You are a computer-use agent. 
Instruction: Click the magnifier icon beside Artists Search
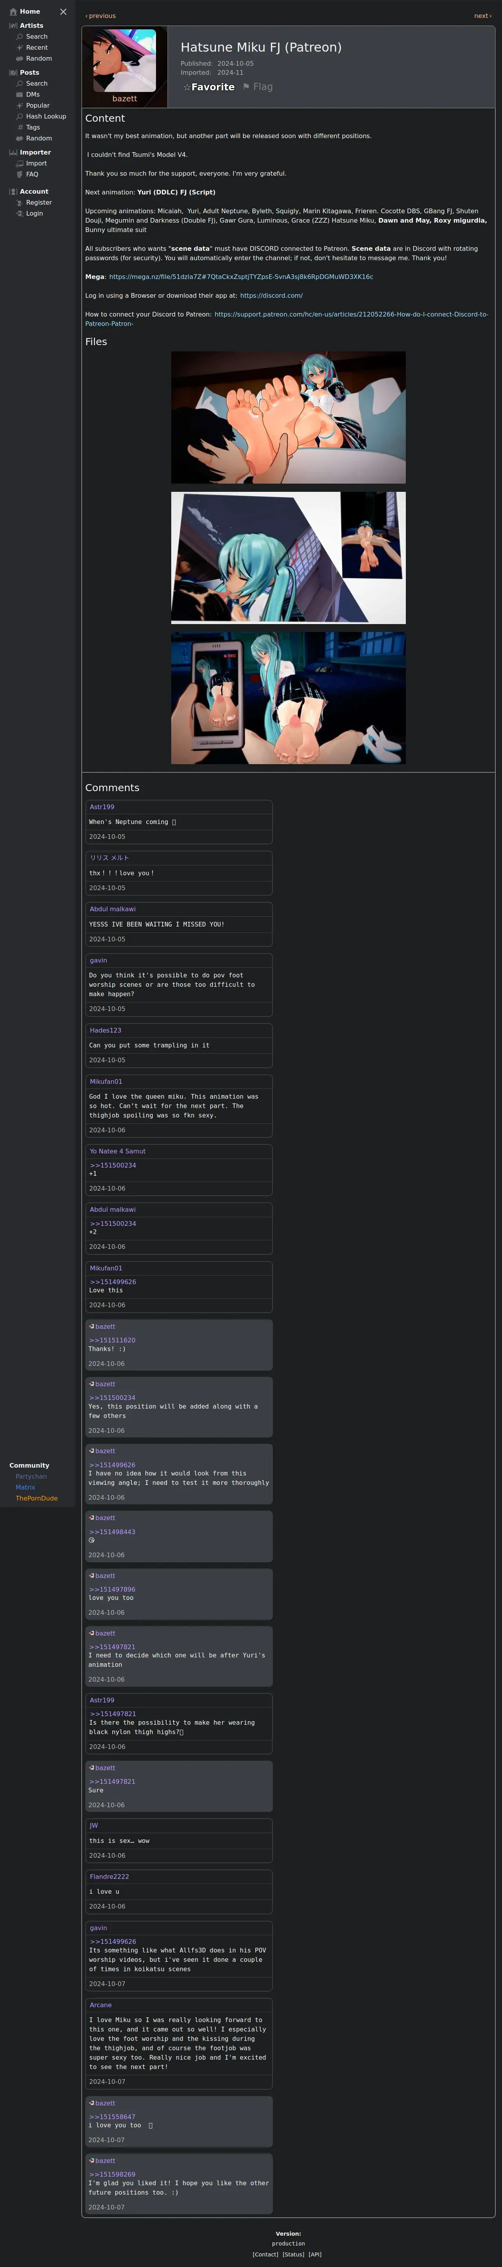click(x=19, y=37)
